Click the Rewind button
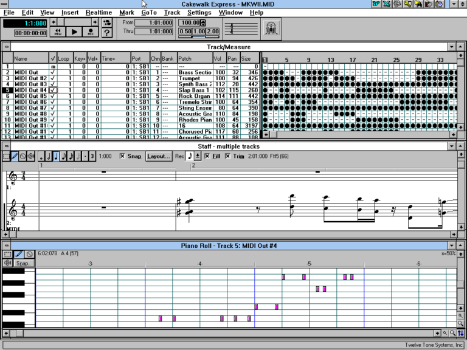 (57, 32)
